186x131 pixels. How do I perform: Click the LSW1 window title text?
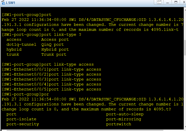[x=11, y=2]
